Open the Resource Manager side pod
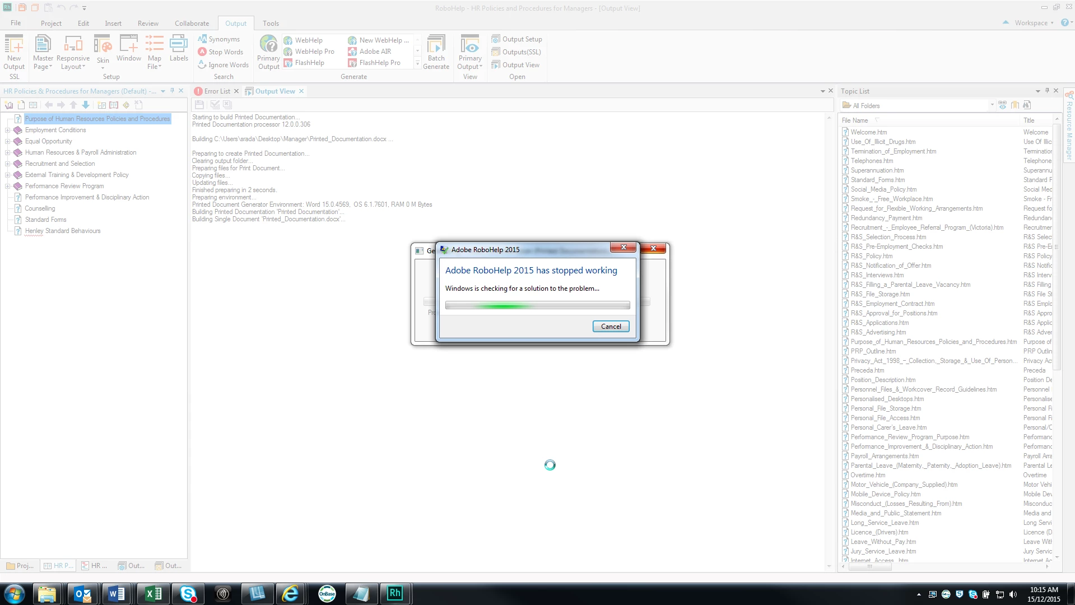This screenshot has height=605, width=1075. click(x=1069, y=126)
